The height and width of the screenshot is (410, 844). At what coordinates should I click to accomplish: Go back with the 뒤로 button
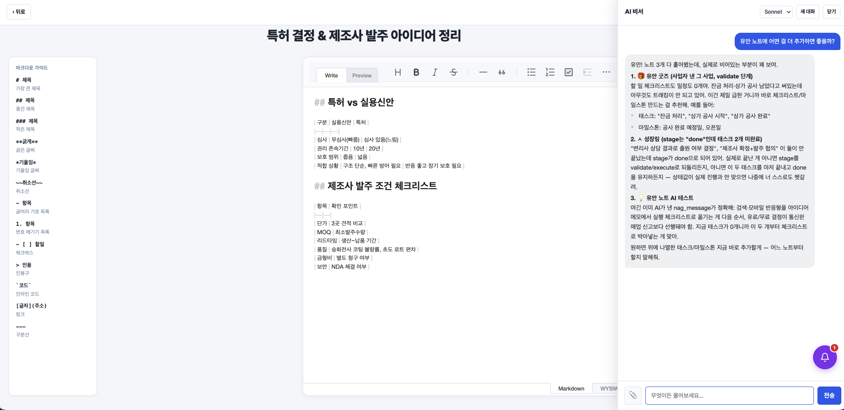coord(19,12)
